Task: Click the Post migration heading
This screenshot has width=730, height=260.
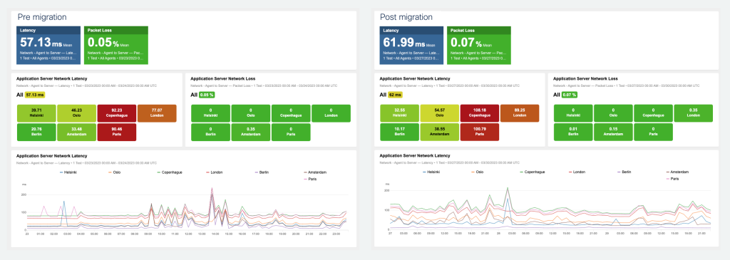Action: click(x=406, y=17)
